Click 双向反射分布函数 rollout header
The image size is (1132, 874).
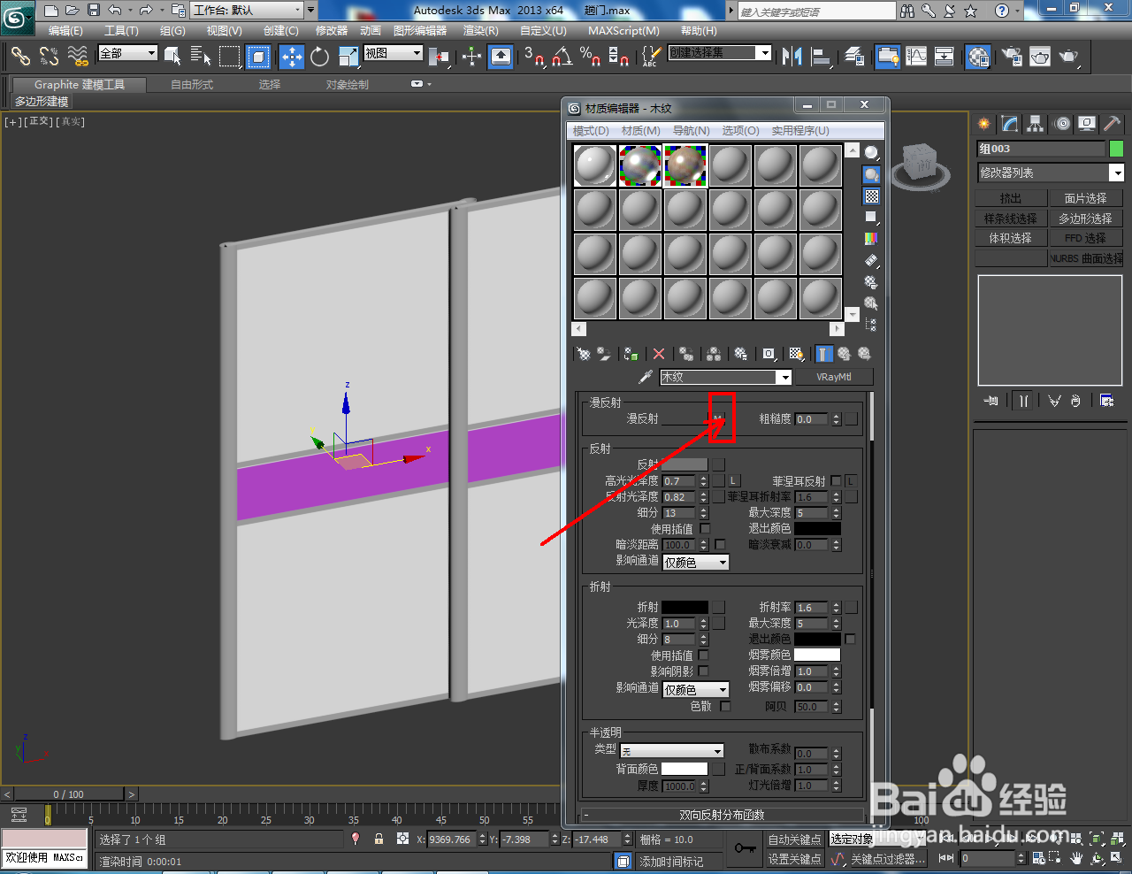(722, 815)
